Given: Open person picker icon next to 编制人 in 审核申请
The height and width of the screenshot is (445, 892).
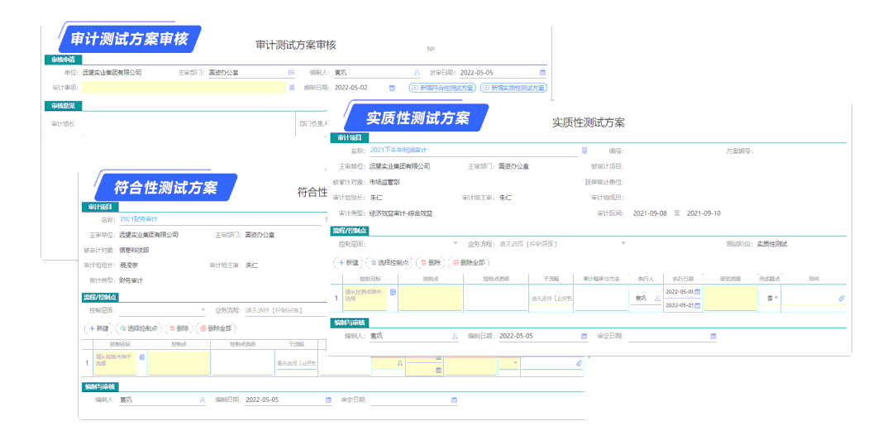Looking at the screenshot, I should tap(416, 73).
